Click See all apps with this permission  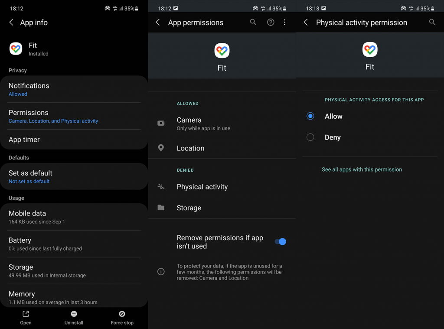click(x=362, y=169)
